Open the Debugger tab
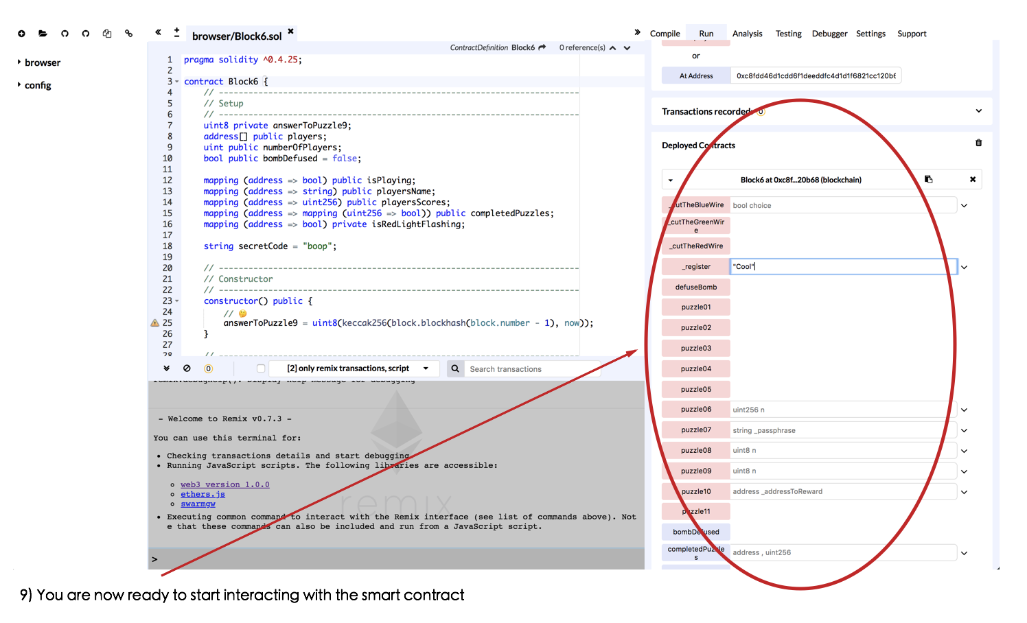The width and height of the screenshot is (1027, 623). coord(829,34)
